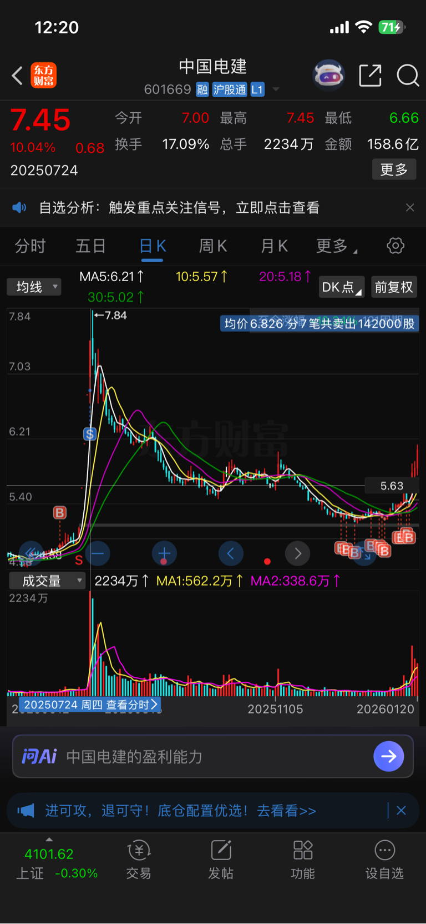Tap the red B marker near 5.40
The width and height of the screenshot is (426, 924).
click(60, 513)
